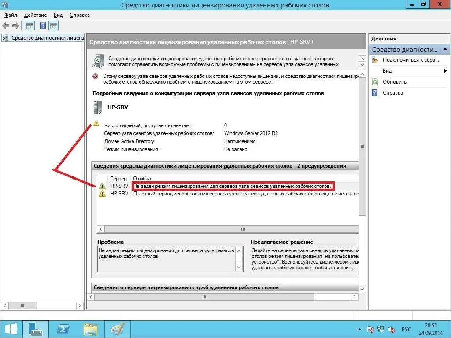
Task: Click the connect-to-server icon in Actions pane
Action: tap(375, 60)
